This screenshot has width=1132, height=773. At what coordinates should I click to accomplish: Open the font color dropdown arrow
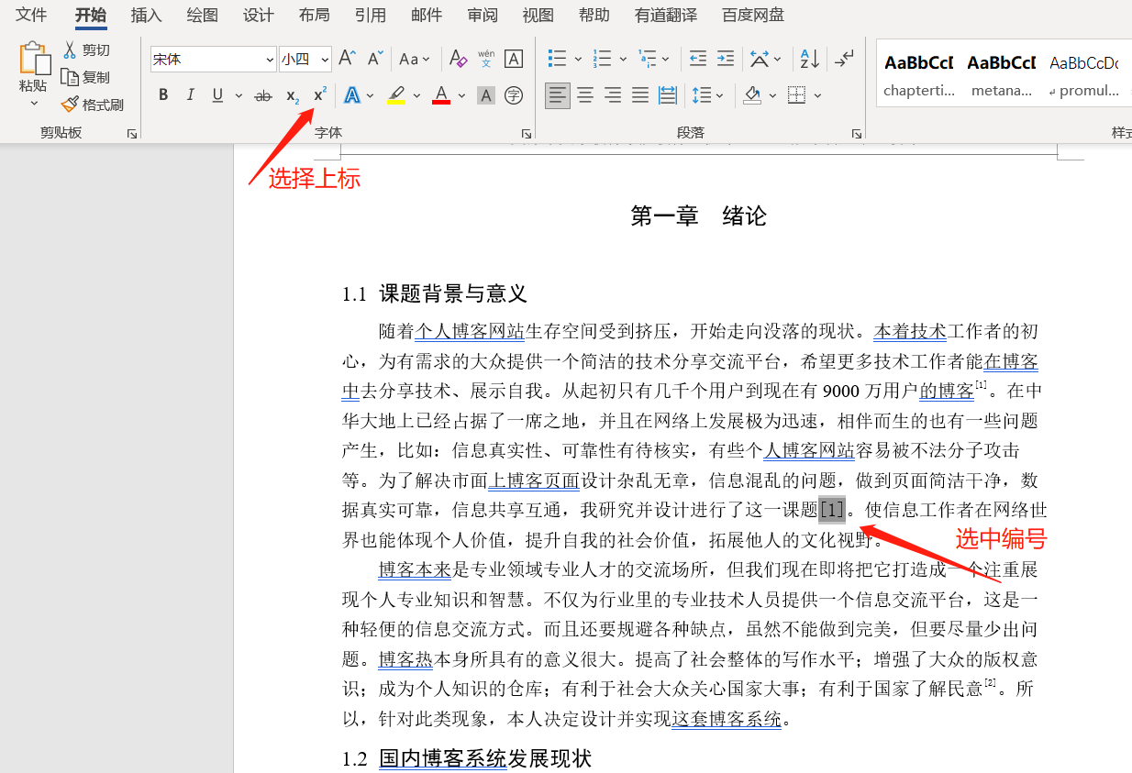461,95
